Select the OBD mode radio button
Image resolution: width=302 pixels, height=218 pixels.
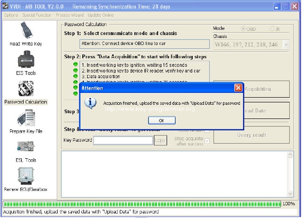[244, 29]
